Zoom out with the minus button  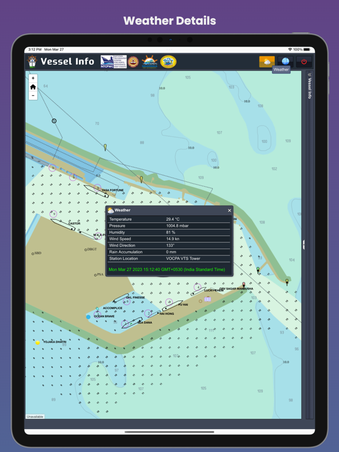33,95
